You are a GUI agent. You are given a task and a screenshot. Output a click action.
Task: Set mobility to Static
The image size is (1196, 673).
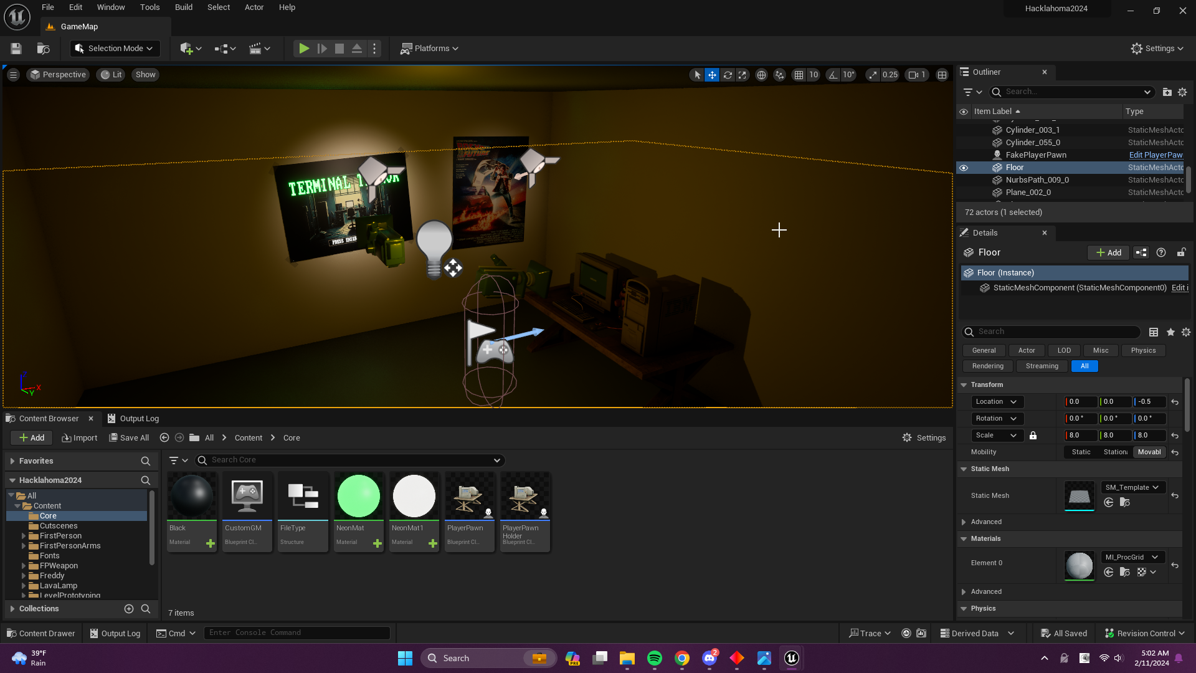point(1081,452)
